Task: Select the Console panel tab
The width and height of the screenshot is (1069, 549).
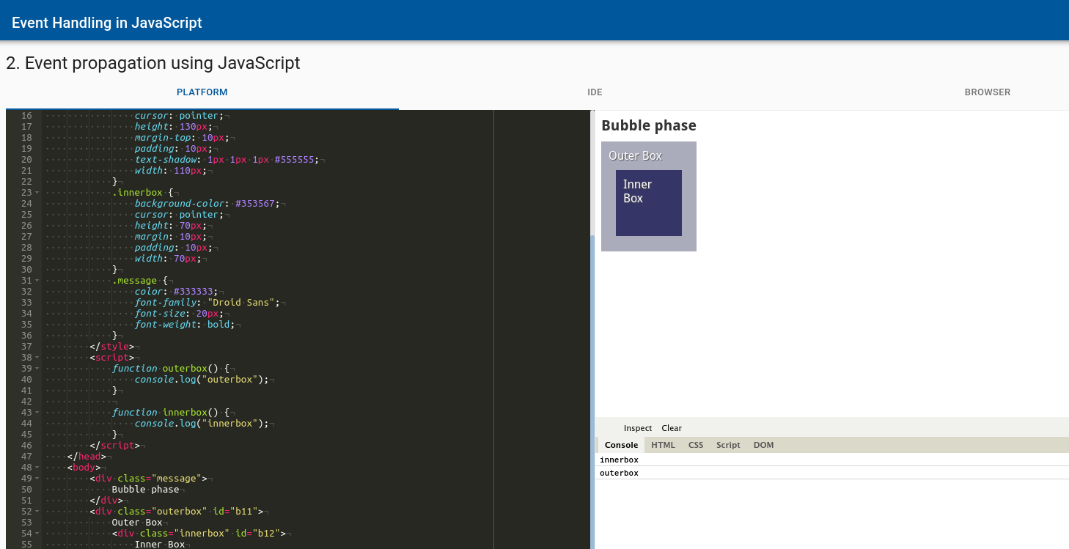Action: pos(621,445)
